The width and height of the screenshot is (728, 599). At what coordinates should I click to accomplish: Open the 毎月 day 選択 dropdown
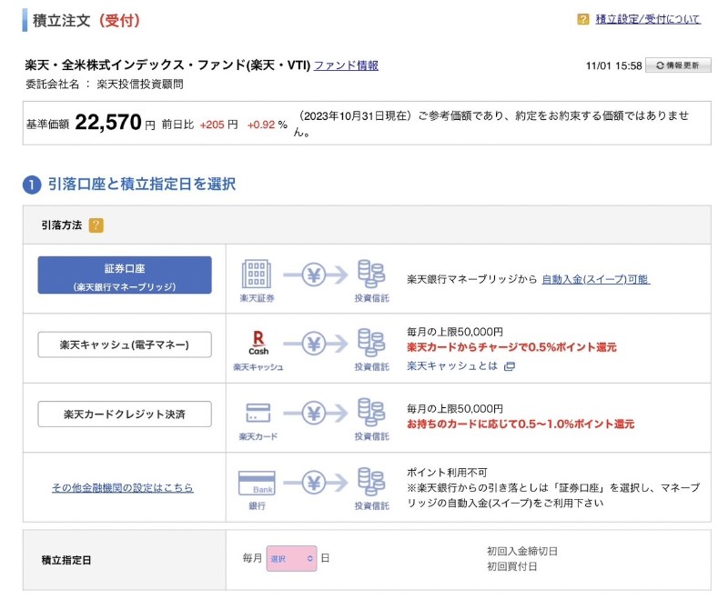click(291, 558)
